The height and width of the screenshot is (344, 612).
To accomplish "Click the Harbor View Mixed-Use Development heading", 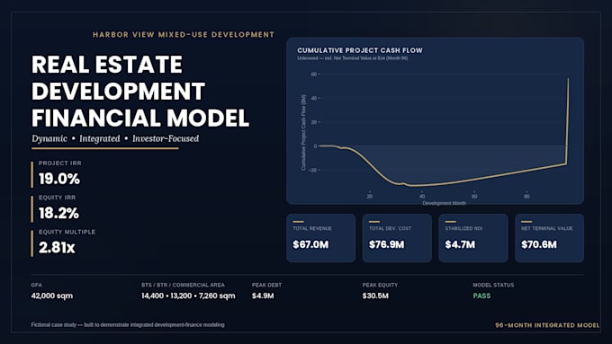I will [x=184, y=35].
